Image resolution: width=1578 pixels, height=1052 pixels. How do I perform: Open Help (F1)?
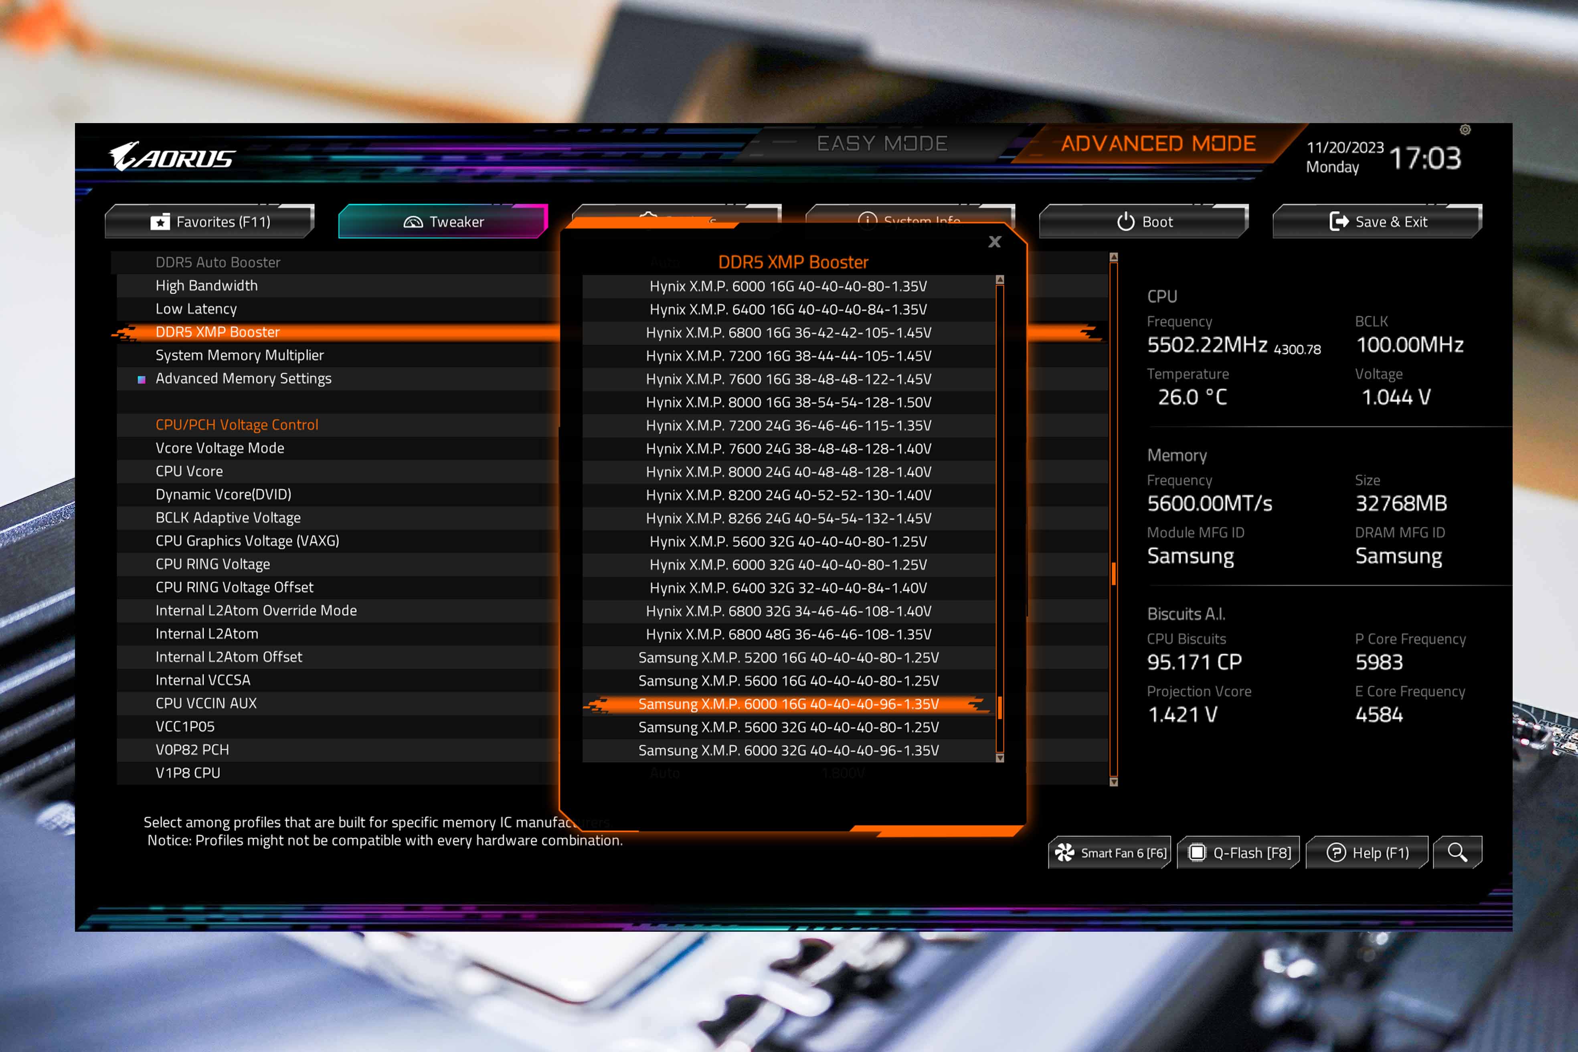1368,852
